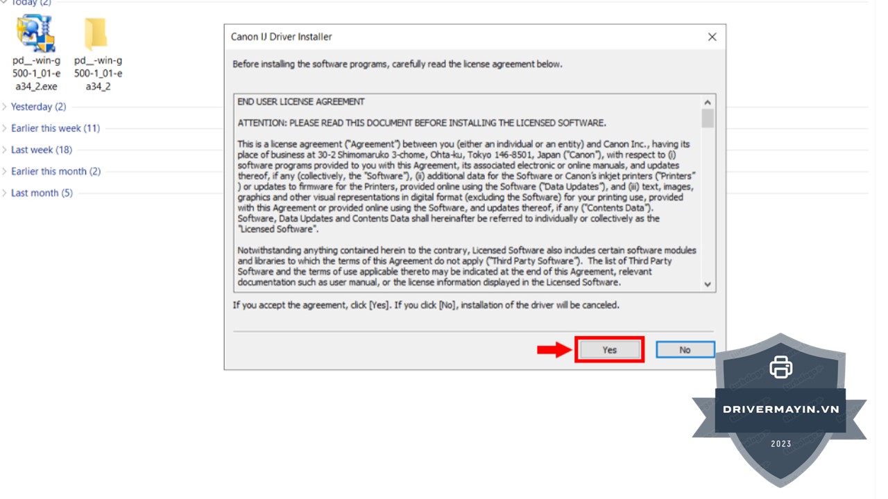Click the DRIVERMAYIN.VN banner label

pos(780,409)
